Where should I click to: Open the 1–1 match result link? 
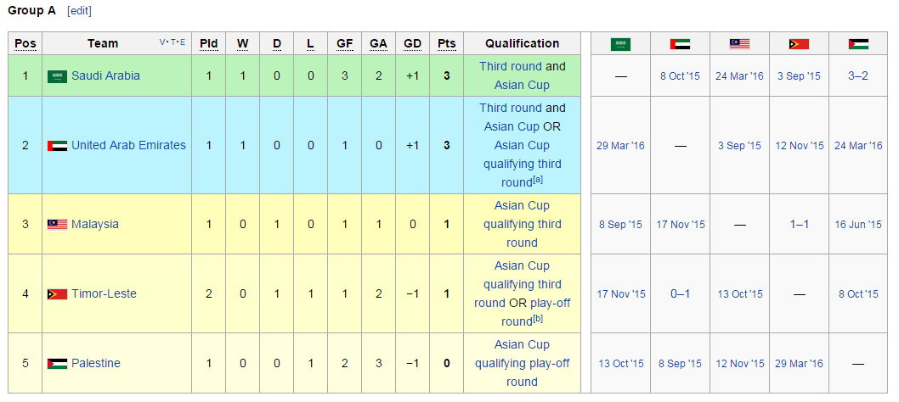(x=799, y=224)
